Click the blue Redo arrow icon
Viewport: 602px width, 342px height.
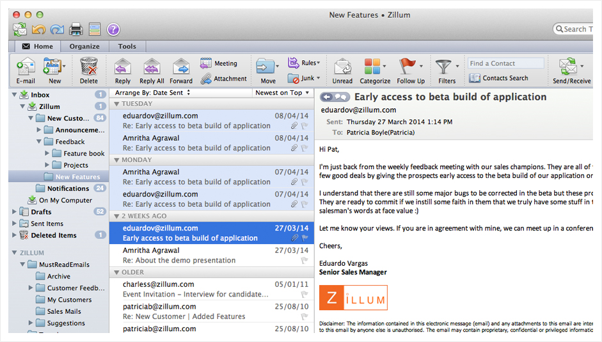[57, 29]
